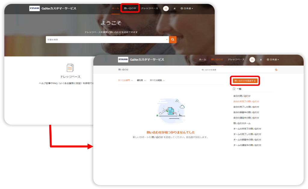
Task: Click the font size icon on inquiry page header
Action: click(x=261, y=60)
